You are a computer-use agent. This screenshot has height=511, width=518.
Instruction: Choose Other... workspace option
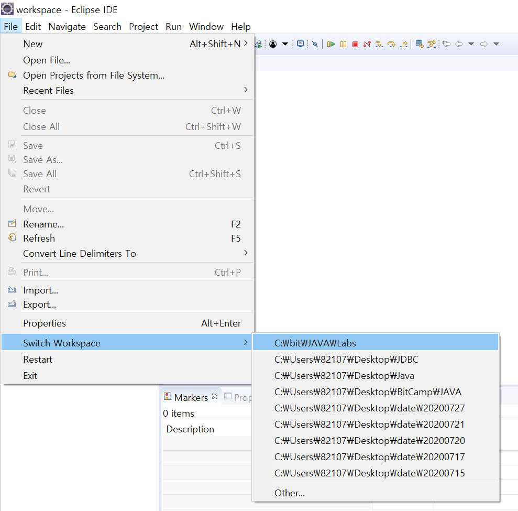[x=376, y=493]
